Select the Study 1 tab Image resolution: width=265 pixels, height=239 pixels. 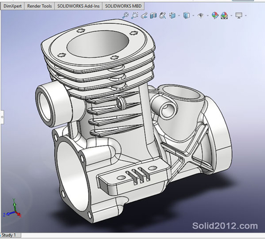tap(10, 235)
